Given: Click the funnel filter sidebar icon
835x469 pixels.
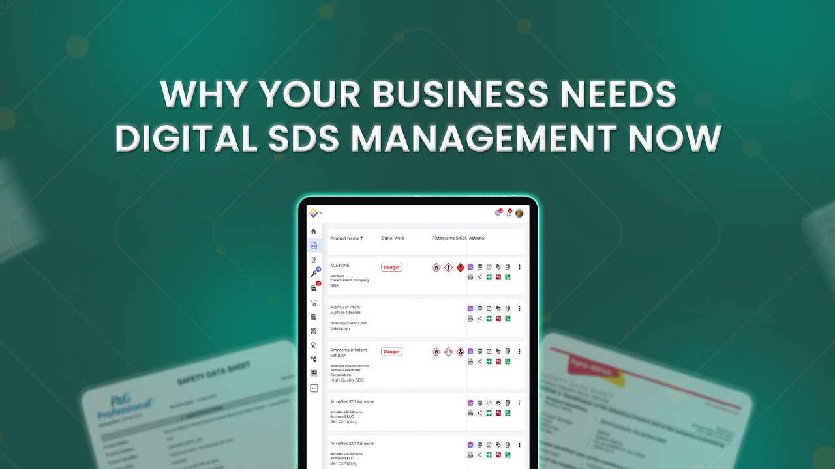Looking at the screenshot, I should (314, 302).
